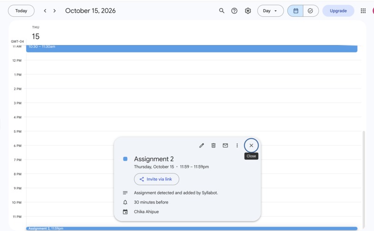The image size is (374, 231).
Task: Click the Today button
Action: tap(21, 11)
